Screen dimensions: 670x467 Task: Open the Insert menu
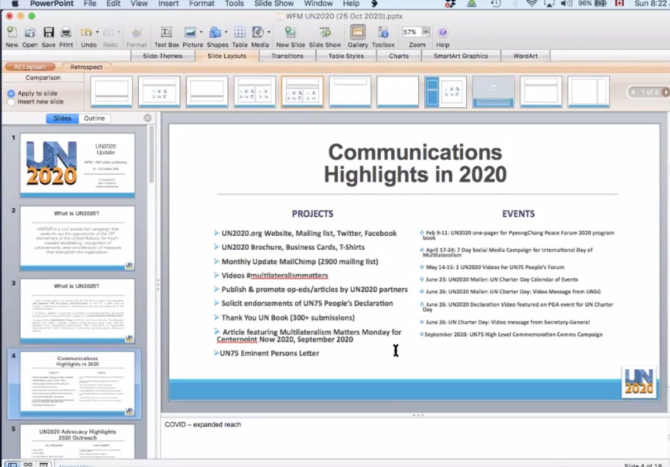coord(168,3)
